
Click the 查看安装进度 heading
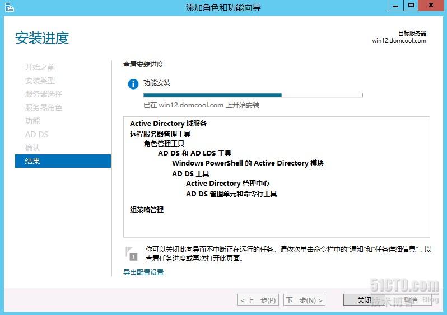coord(143,64)
